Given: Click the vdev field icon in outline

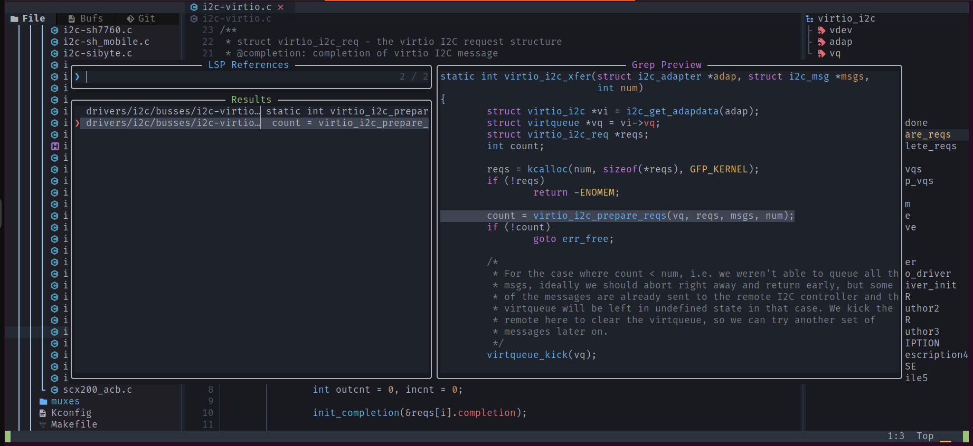Looking at the screenshot, I should [x=821, y=30].
